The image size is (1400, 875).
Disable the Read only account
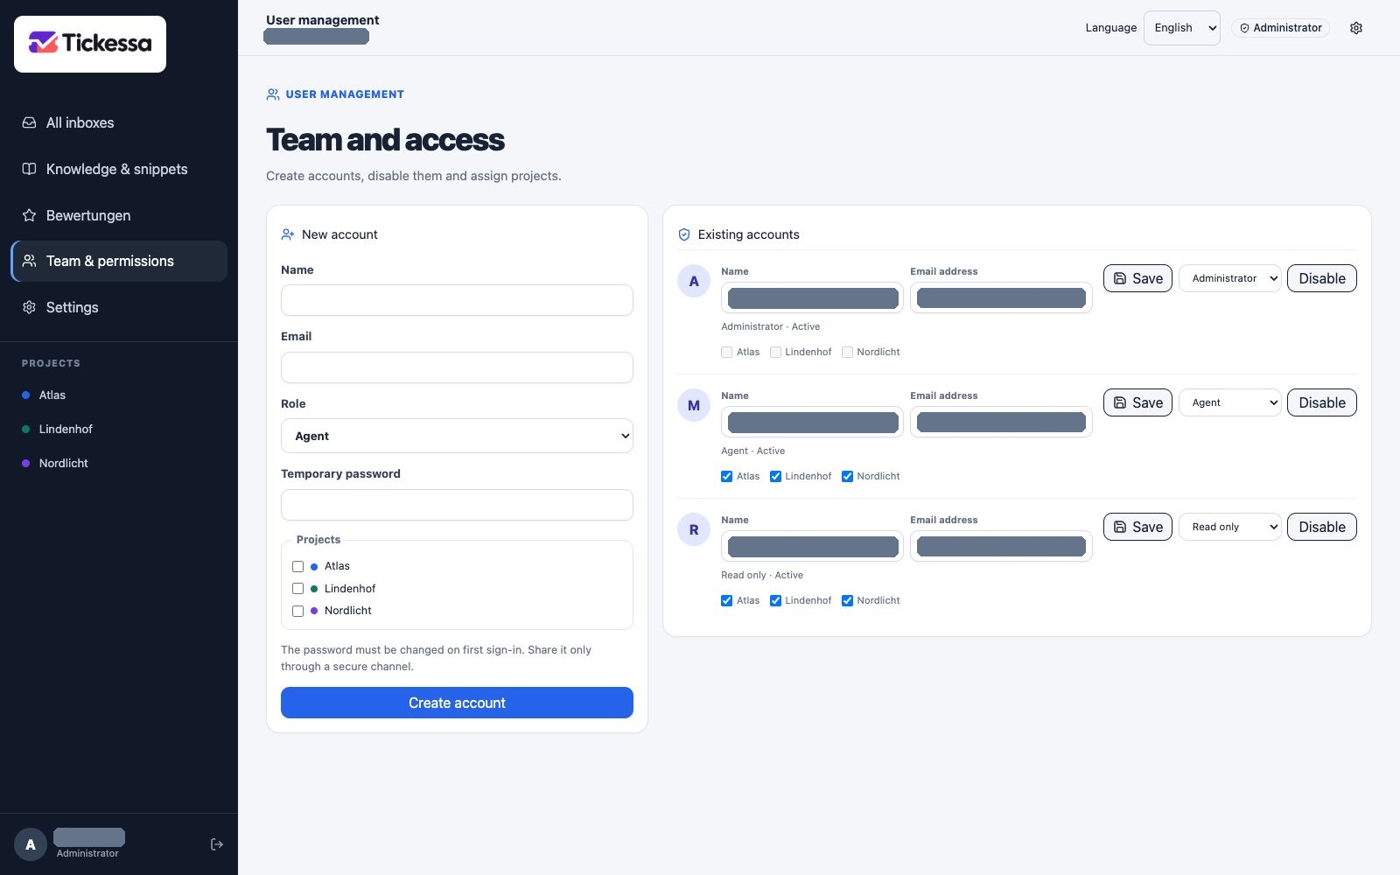[1322, 527]
